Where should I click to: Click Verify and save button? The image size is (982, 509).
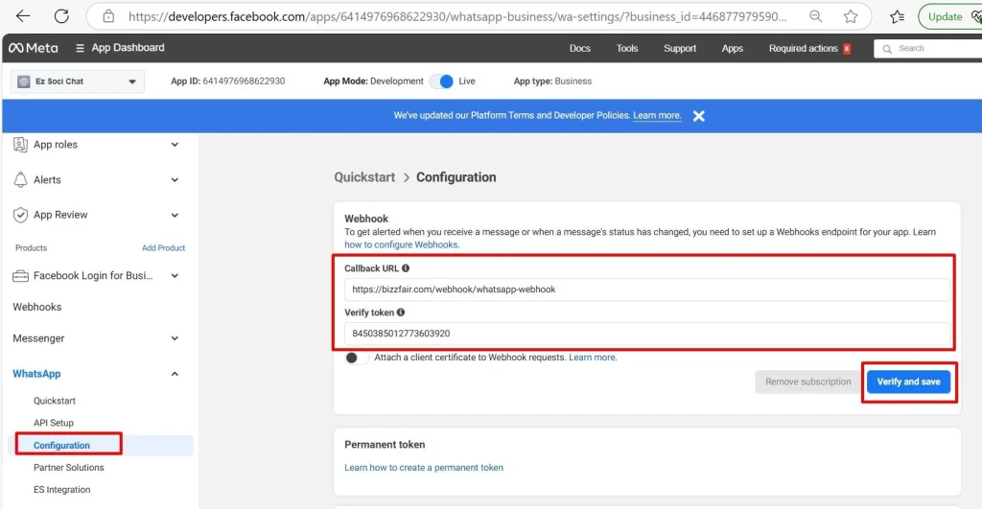pos(908,382)
